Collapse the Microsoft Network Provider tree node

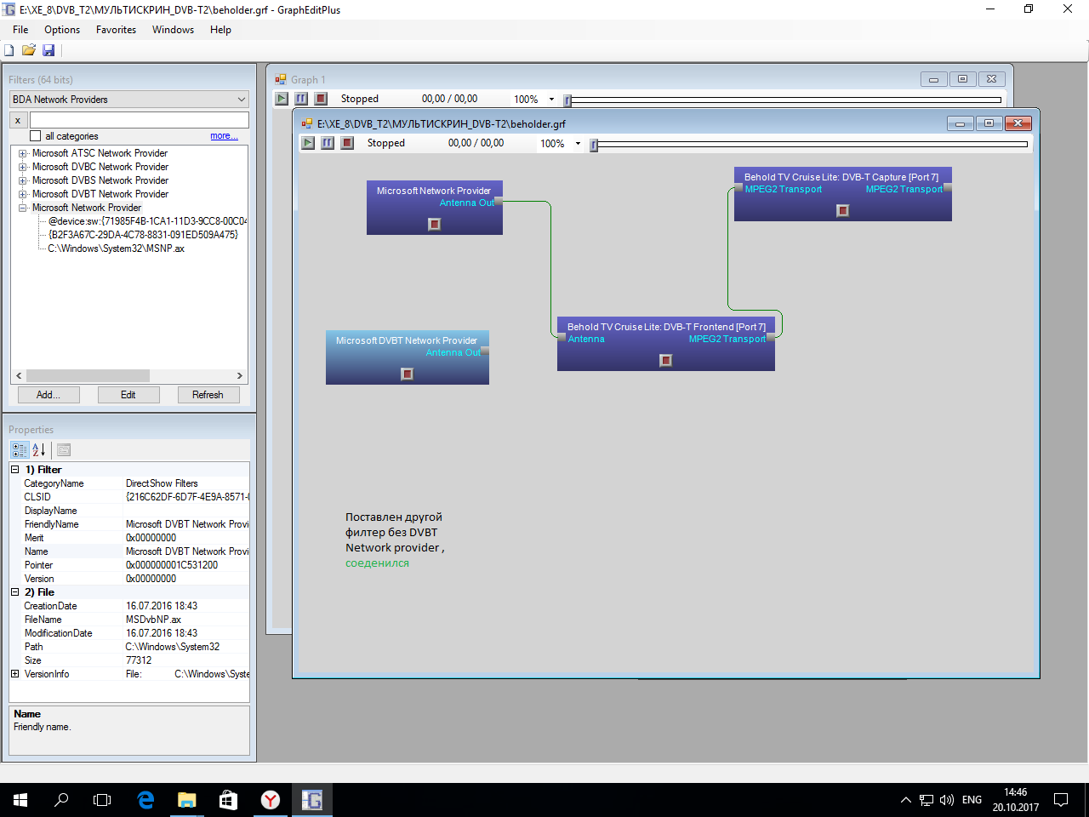pyautogui.click(x=23, y=208)
